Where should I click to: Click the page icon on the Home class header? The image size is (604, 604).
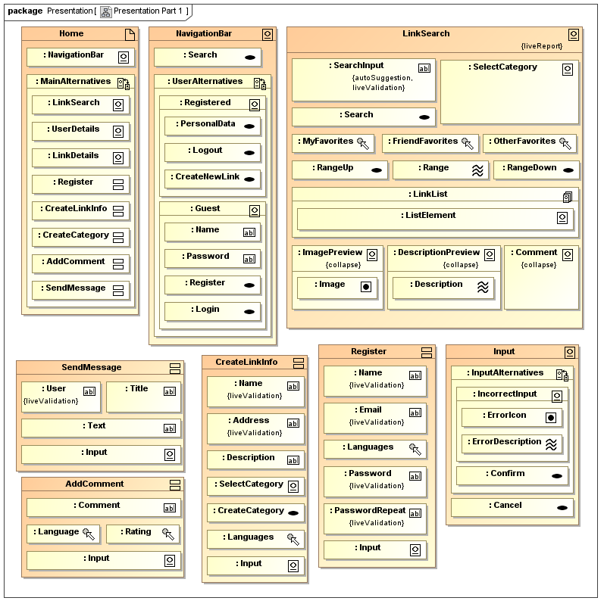coord(130,35)
